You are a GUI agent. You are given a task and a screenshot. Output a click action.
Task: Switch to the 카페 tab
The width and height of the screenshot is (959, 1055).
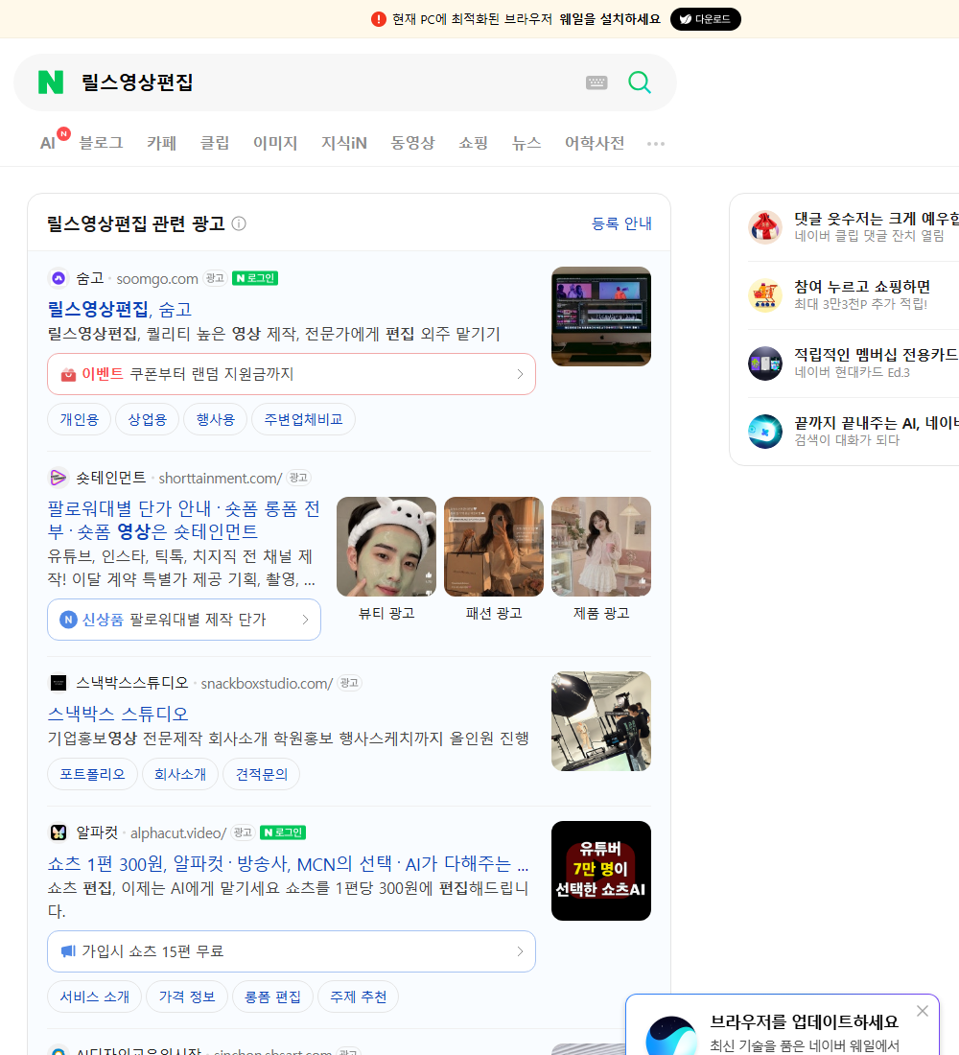[161, 143]
